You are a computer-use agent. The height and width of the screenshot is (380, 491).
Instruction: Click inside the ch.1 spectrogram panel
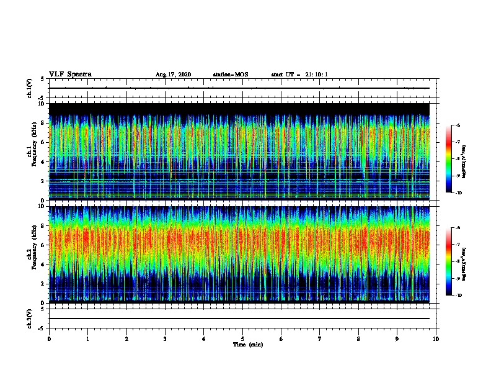pos(239,152)
